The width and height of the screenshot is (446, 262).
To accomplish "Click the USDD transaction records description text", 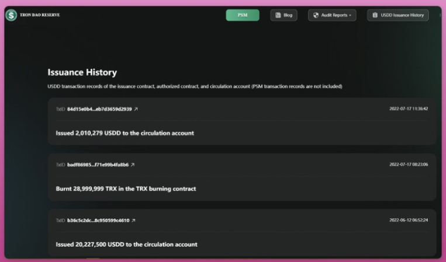I will (x=195, y=86).
